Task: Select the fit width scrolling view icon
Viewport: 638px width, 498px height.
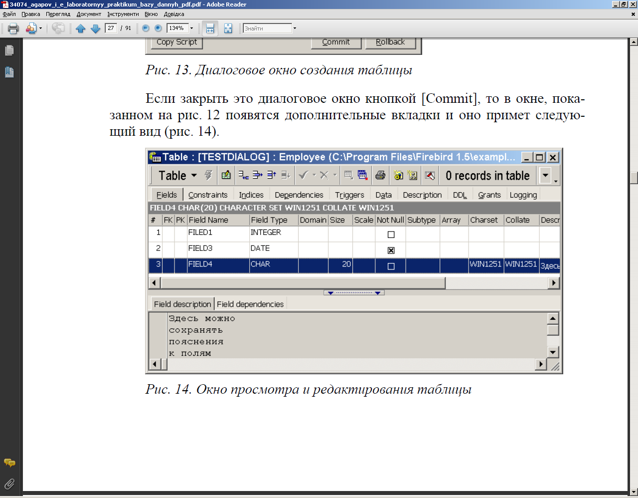Action: [210, 28]
